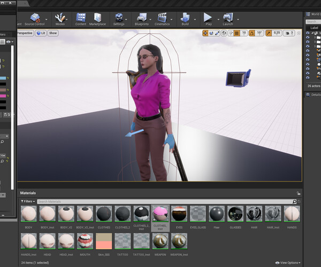Click the World Outliner search field
The height and width of the screenshot is (267, 321).
(314, 22)
